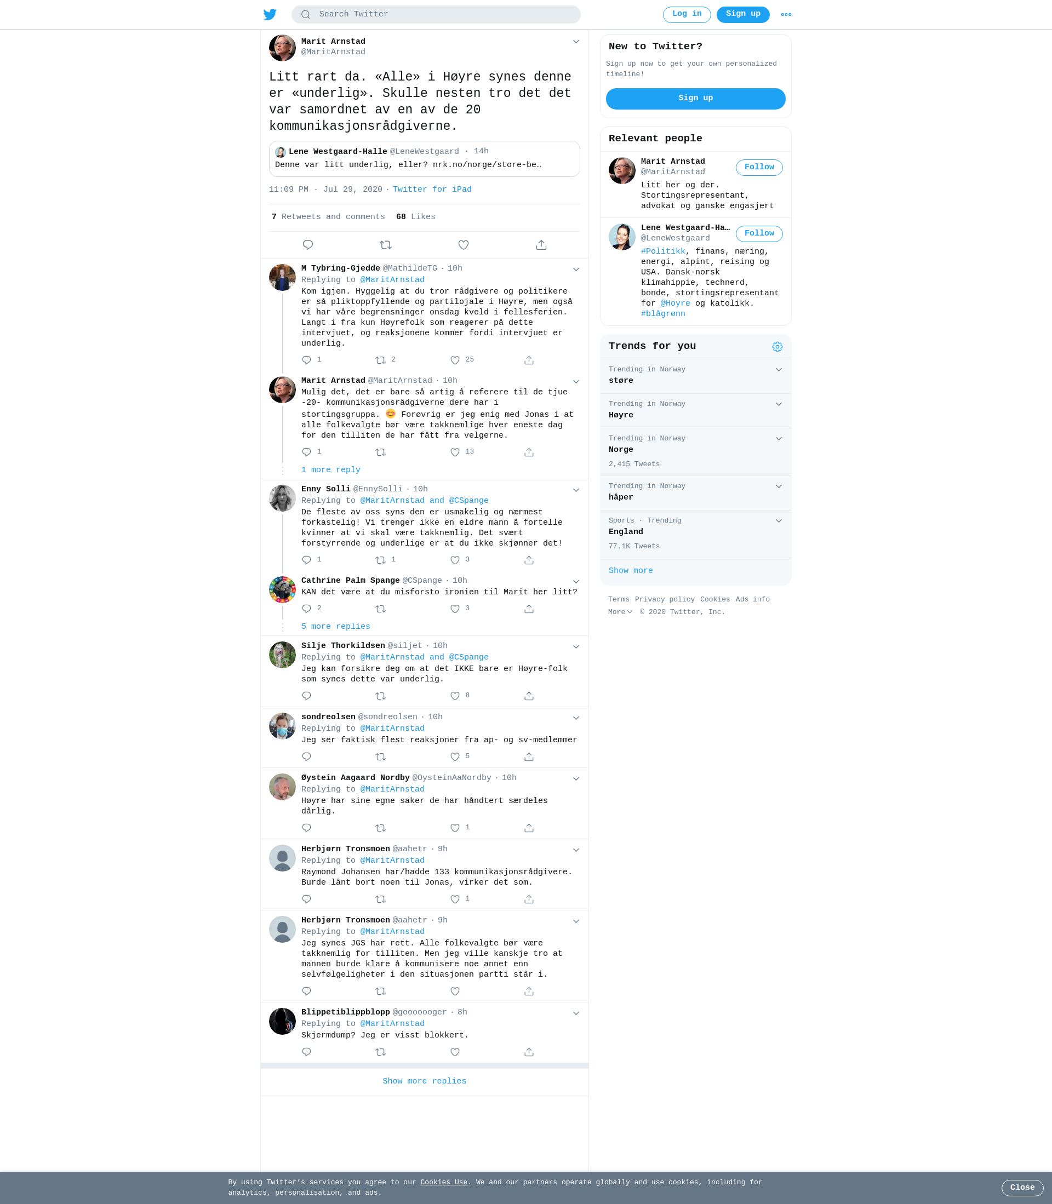Expand options for støre trend
This screenshot has height=1204, width=1052.
[x=779, y=370]
